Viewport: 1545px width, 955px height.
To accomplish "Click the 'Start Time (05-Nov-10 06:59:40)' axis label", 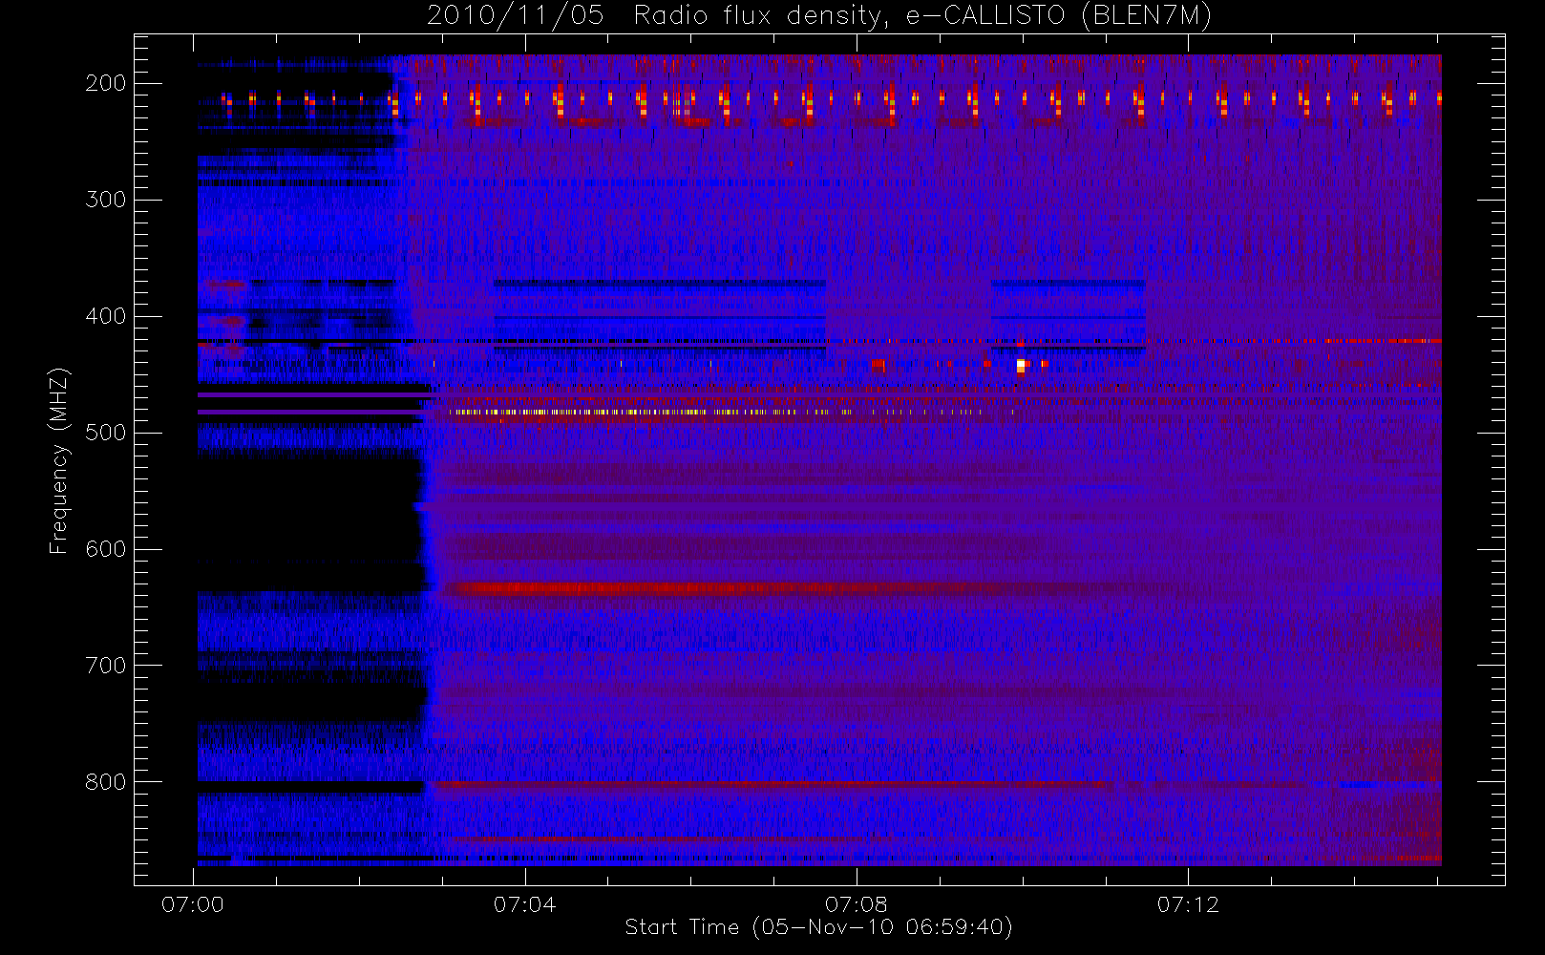I will (x=818, y=927).
